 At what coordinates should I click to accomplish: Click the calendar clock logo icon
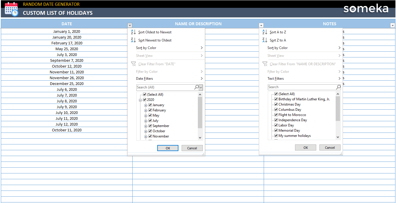click(11, 9)
